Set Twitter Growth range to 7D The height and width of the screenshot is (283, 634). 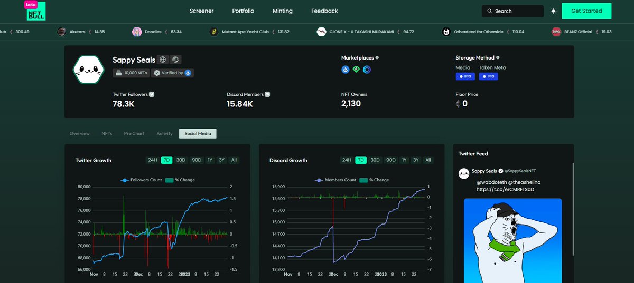coord(167,160)
